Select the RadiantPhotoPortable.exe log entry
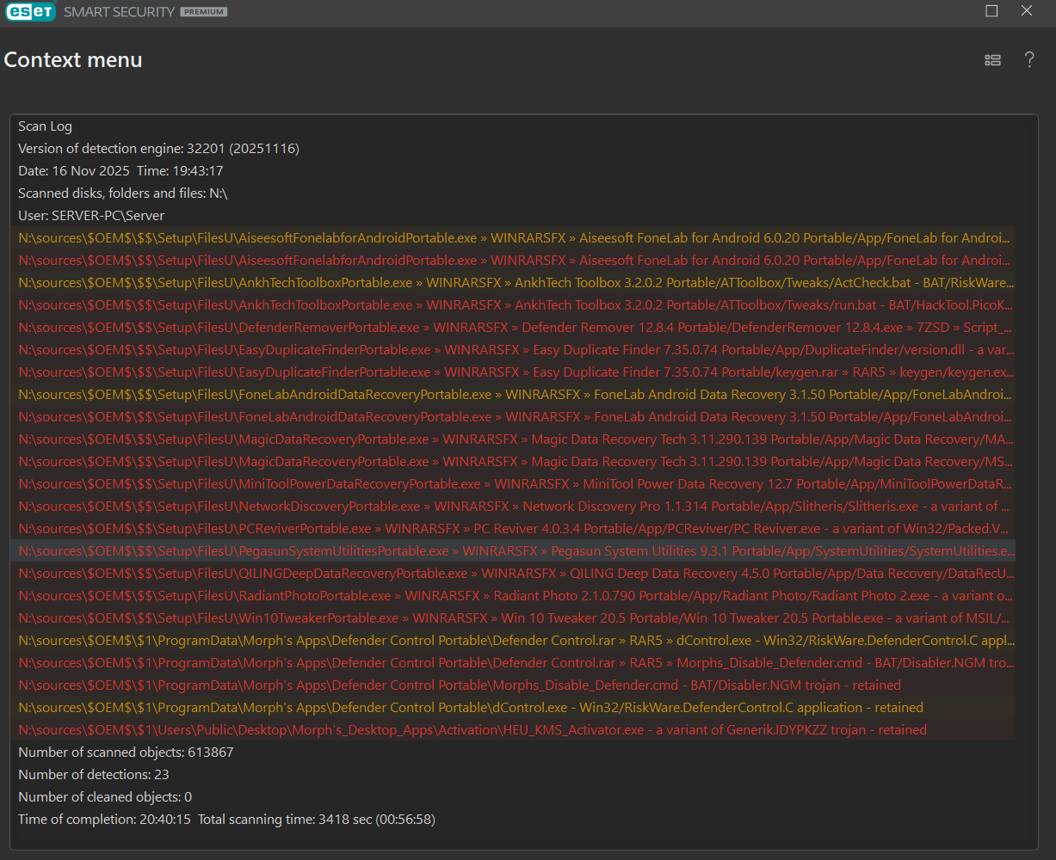Image resolution: width=1056 pixels, height=860 pixels. pyautogui.click(x=515, y=596)
